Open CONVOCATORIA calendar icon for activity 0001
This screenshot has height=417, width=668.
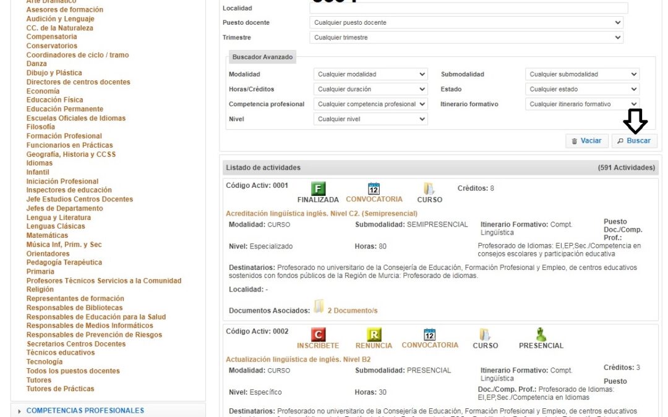[x=374, y=188]
